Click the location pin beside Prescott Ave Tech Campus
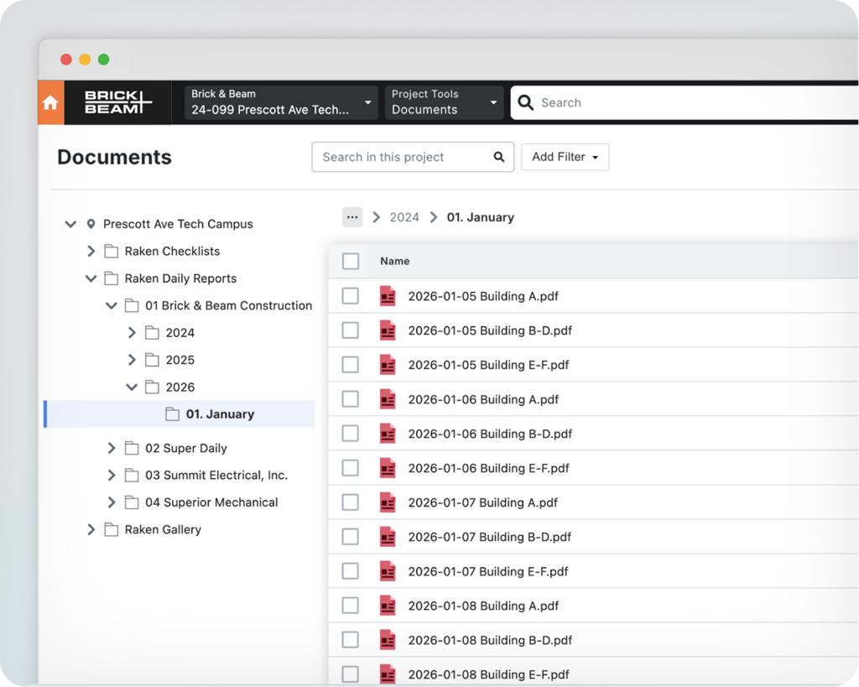Screen dimensions: 859x687 [91, 224]
